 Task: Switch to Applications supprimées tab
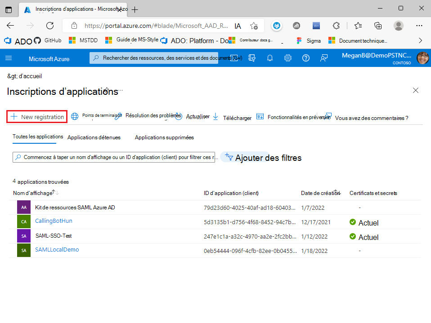point(164,137)
